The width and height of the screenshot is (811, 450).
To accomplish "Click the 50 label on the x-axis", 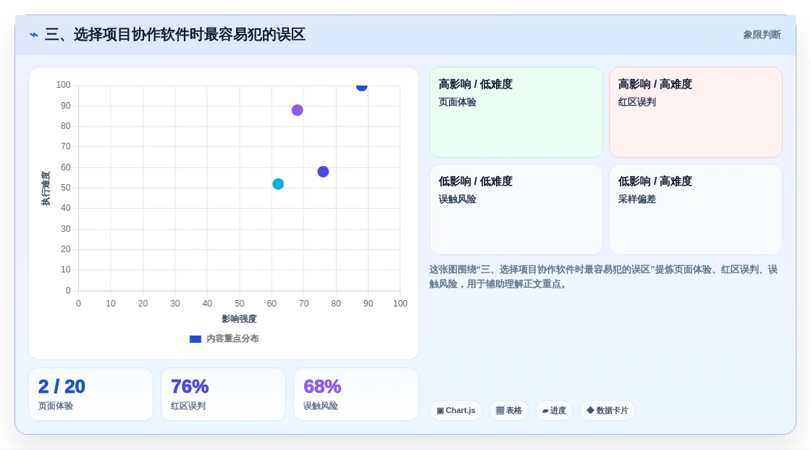I will [x=239, y=304].
